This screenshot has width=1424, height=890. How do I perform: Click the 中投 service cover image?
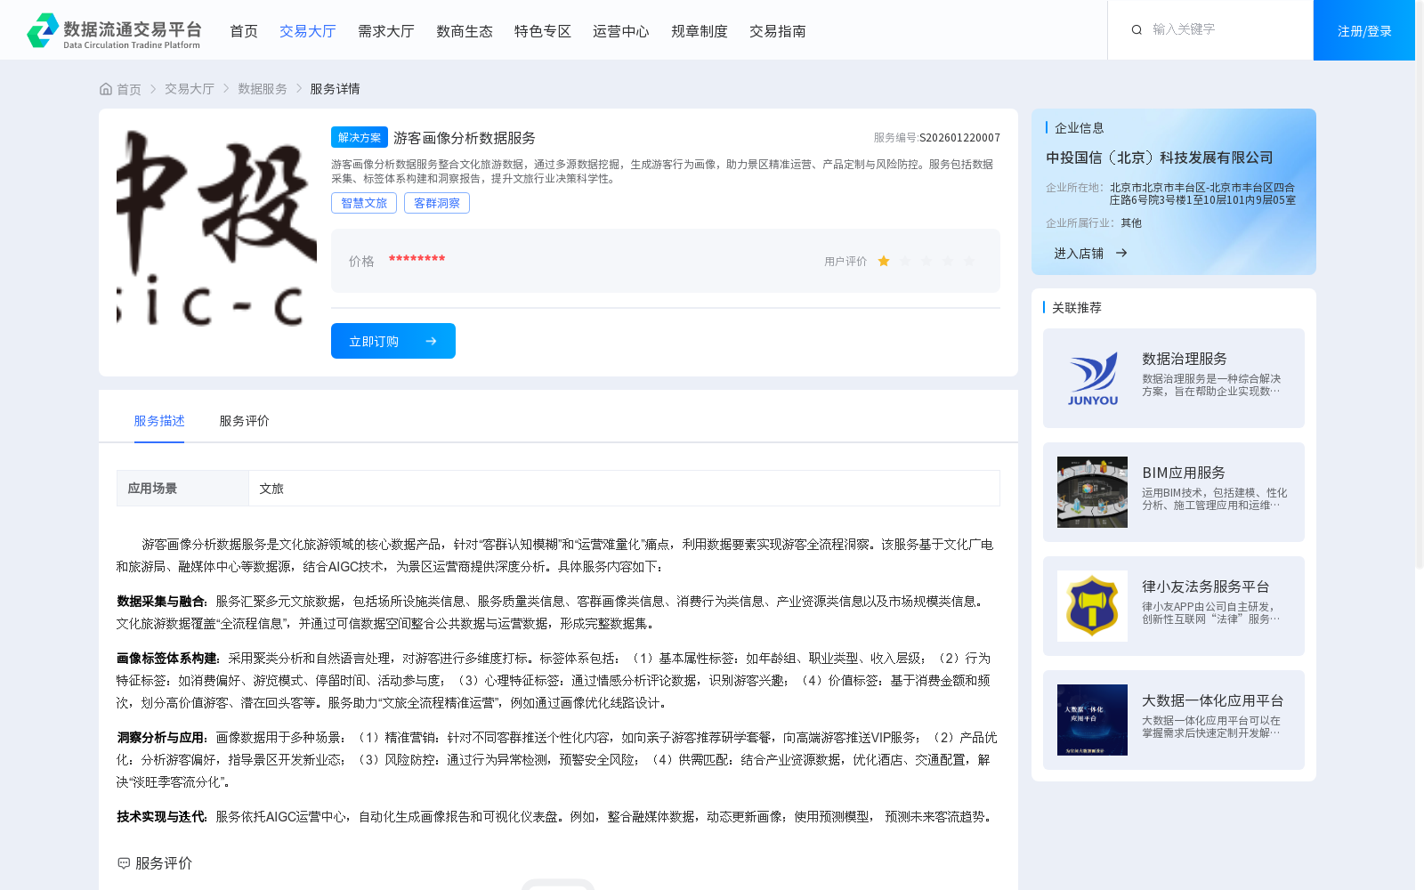[216, 227]
